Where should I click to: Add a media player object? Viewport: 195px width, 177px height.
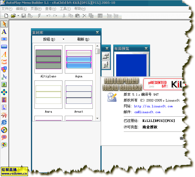click(x=4, y=130)
